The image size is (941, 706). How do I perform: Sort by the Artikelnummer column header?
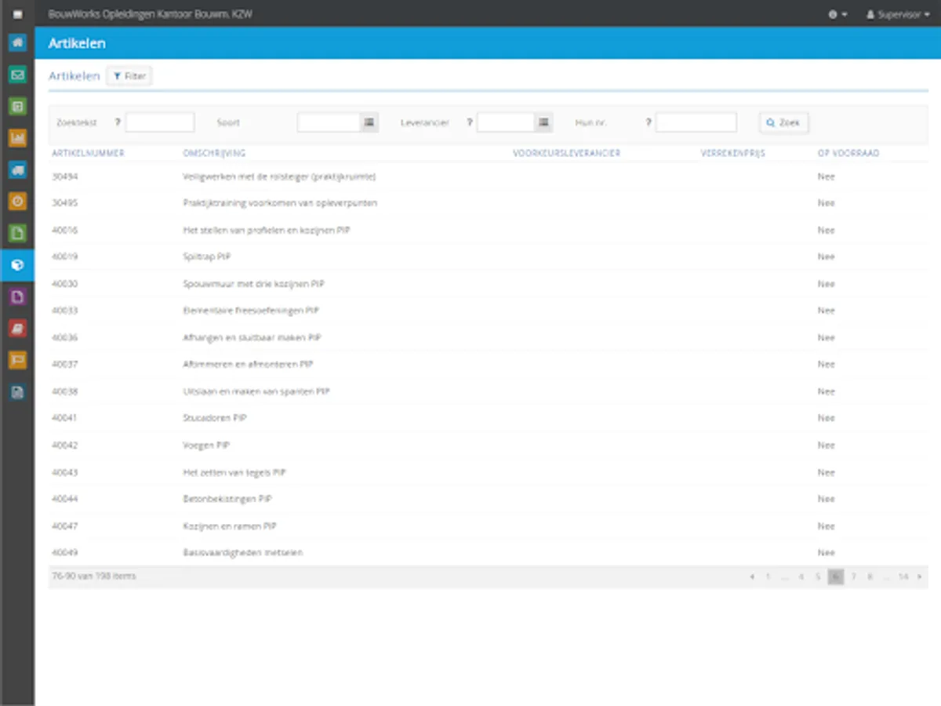coord(88,153)
